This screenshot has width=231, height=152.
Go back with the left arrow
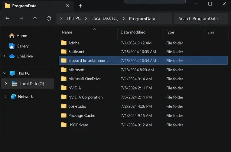8,18
